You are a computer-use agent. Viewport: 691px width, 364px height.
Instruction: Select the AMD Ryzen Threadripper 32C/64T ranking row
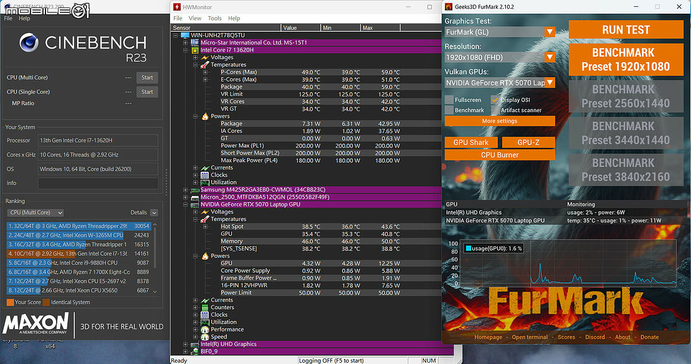coord(79,226)
